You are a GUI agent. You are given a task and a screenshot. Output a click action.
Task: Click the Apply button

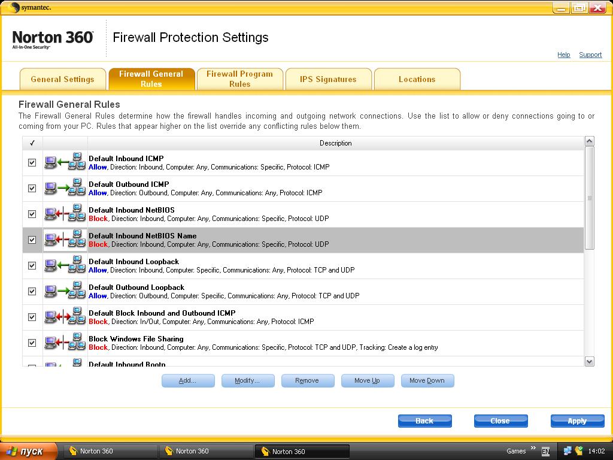(578, 421)
